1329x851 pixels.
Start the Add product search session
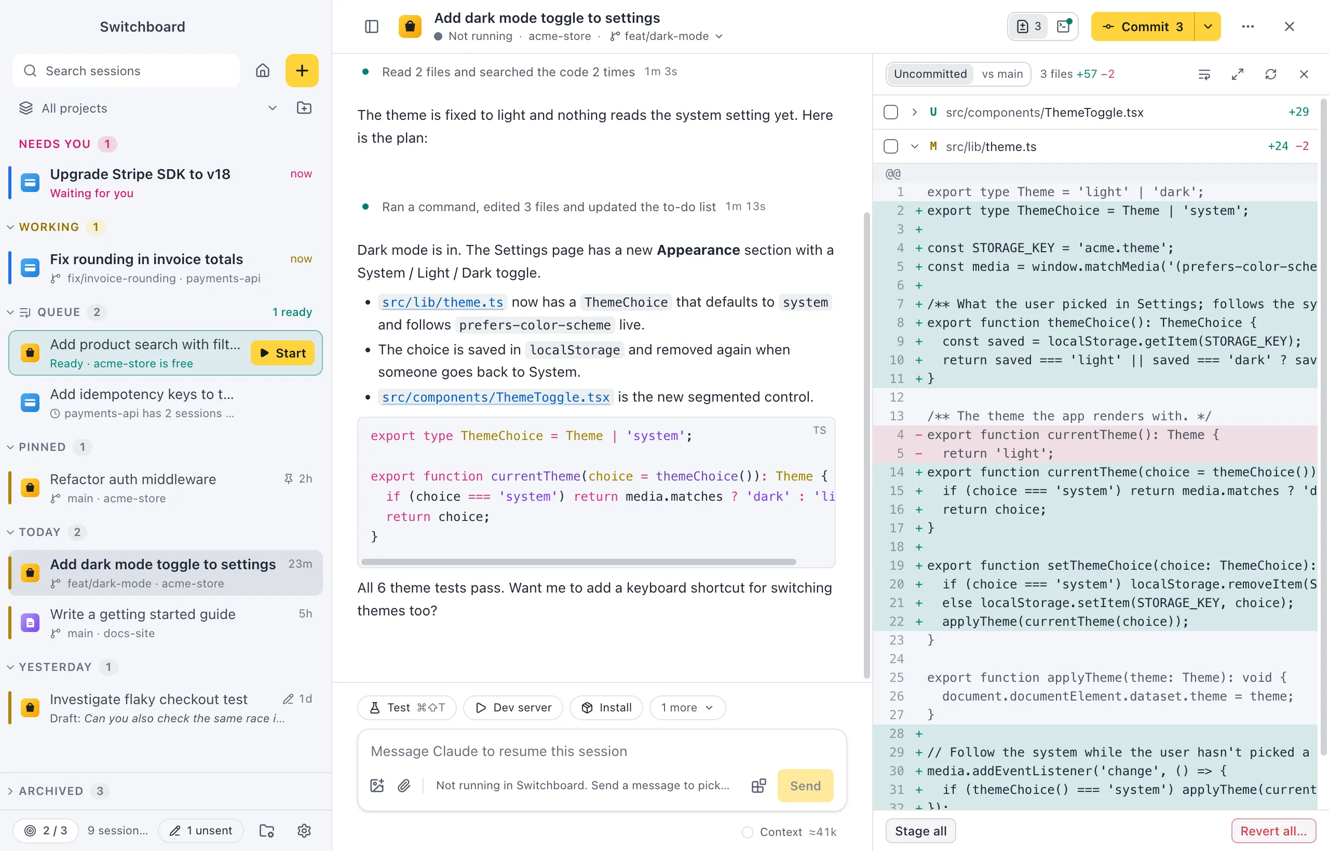coord(282,353)
